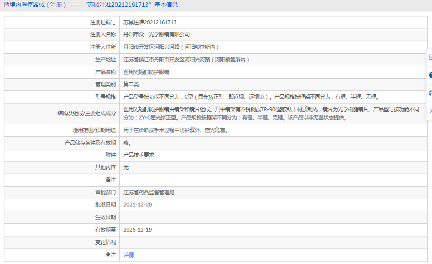Click the blue round help icon on right edge
Image resolution: width=432 pixels, height=264 pixels.
[x=430, y=75]
